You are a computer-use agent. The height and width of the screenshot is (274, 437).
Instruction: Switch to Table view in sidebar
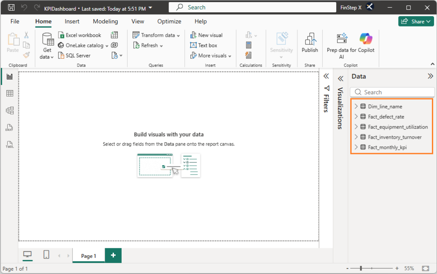pyautogui.click(x=10, y=93)
